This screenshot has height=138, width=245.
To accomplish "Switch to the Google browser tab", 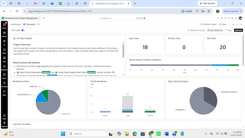I will [x=27, y=4].
